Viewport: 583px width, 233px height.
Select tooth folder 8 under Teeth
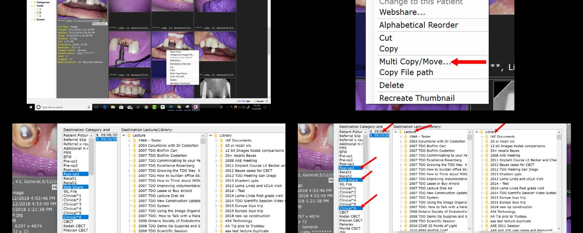[x=39, y=16]
